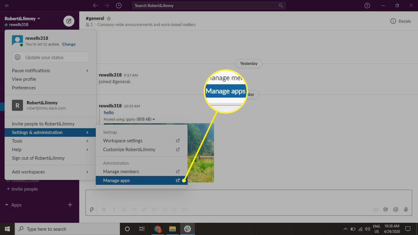Attach a file with the paperclip
The image size is (418, 235).
pyautogui.click(x=406, y=210)
